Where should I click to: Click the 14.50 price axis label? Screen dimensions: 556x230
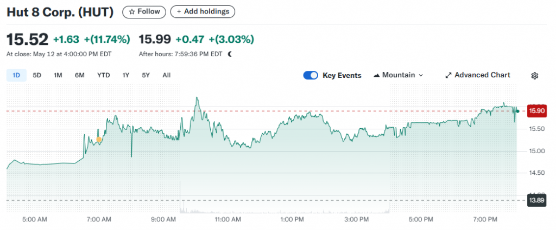coord(536,173)
